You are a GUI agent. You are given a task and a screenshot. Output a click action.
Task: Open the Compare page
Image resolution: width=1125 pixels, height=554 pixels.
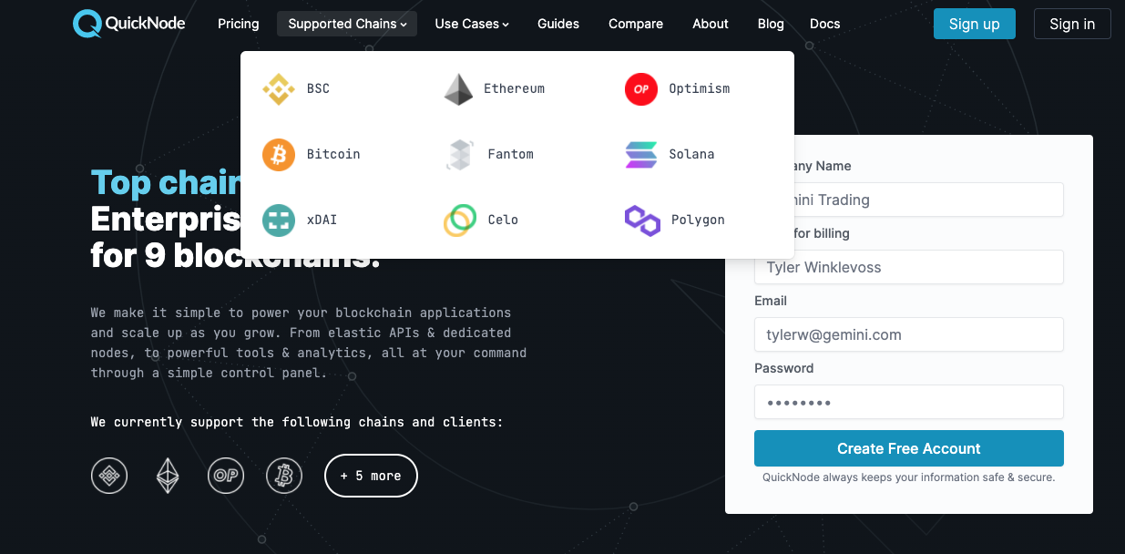636,24
